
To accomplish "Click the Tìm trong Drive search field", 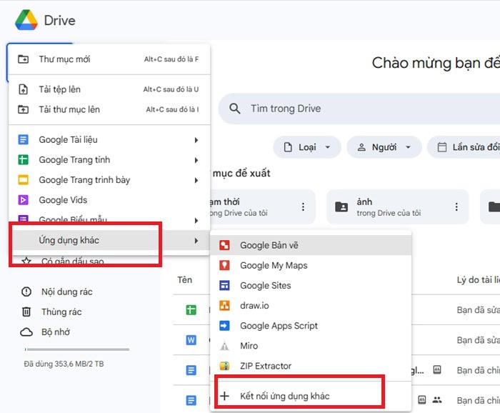I will 357,109.
